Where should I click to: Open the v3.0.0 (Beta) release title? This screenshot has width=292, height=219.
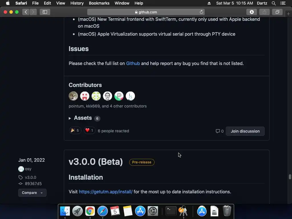[96, 162]
